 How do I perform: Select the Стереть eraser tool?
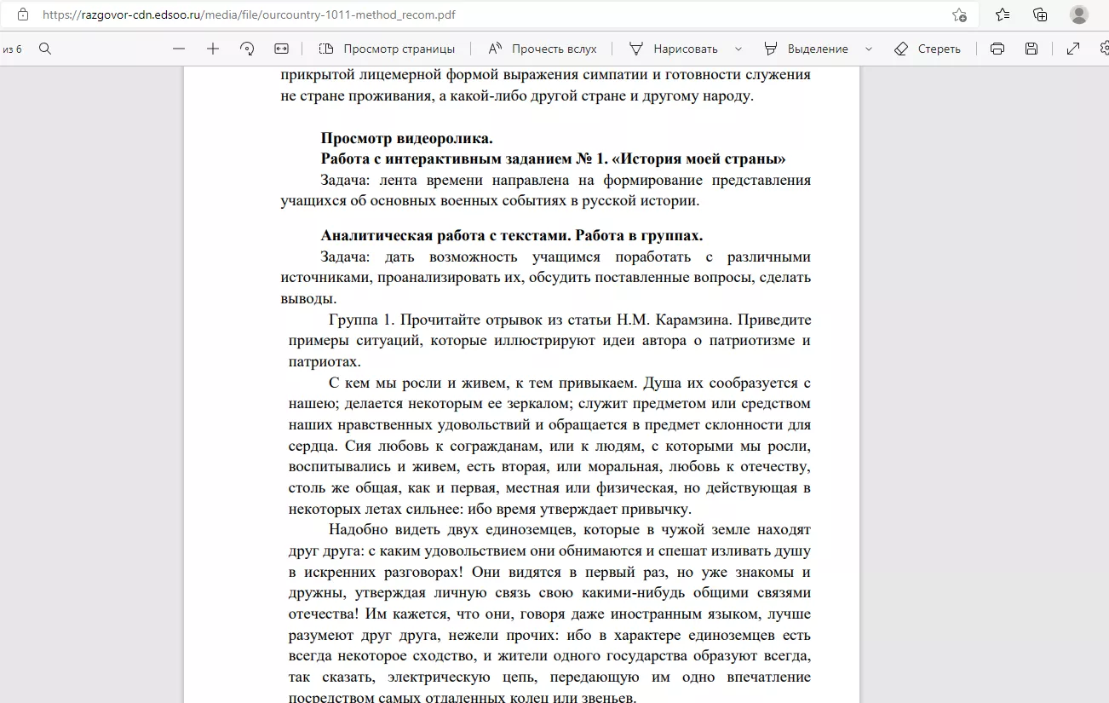point(928,49)
